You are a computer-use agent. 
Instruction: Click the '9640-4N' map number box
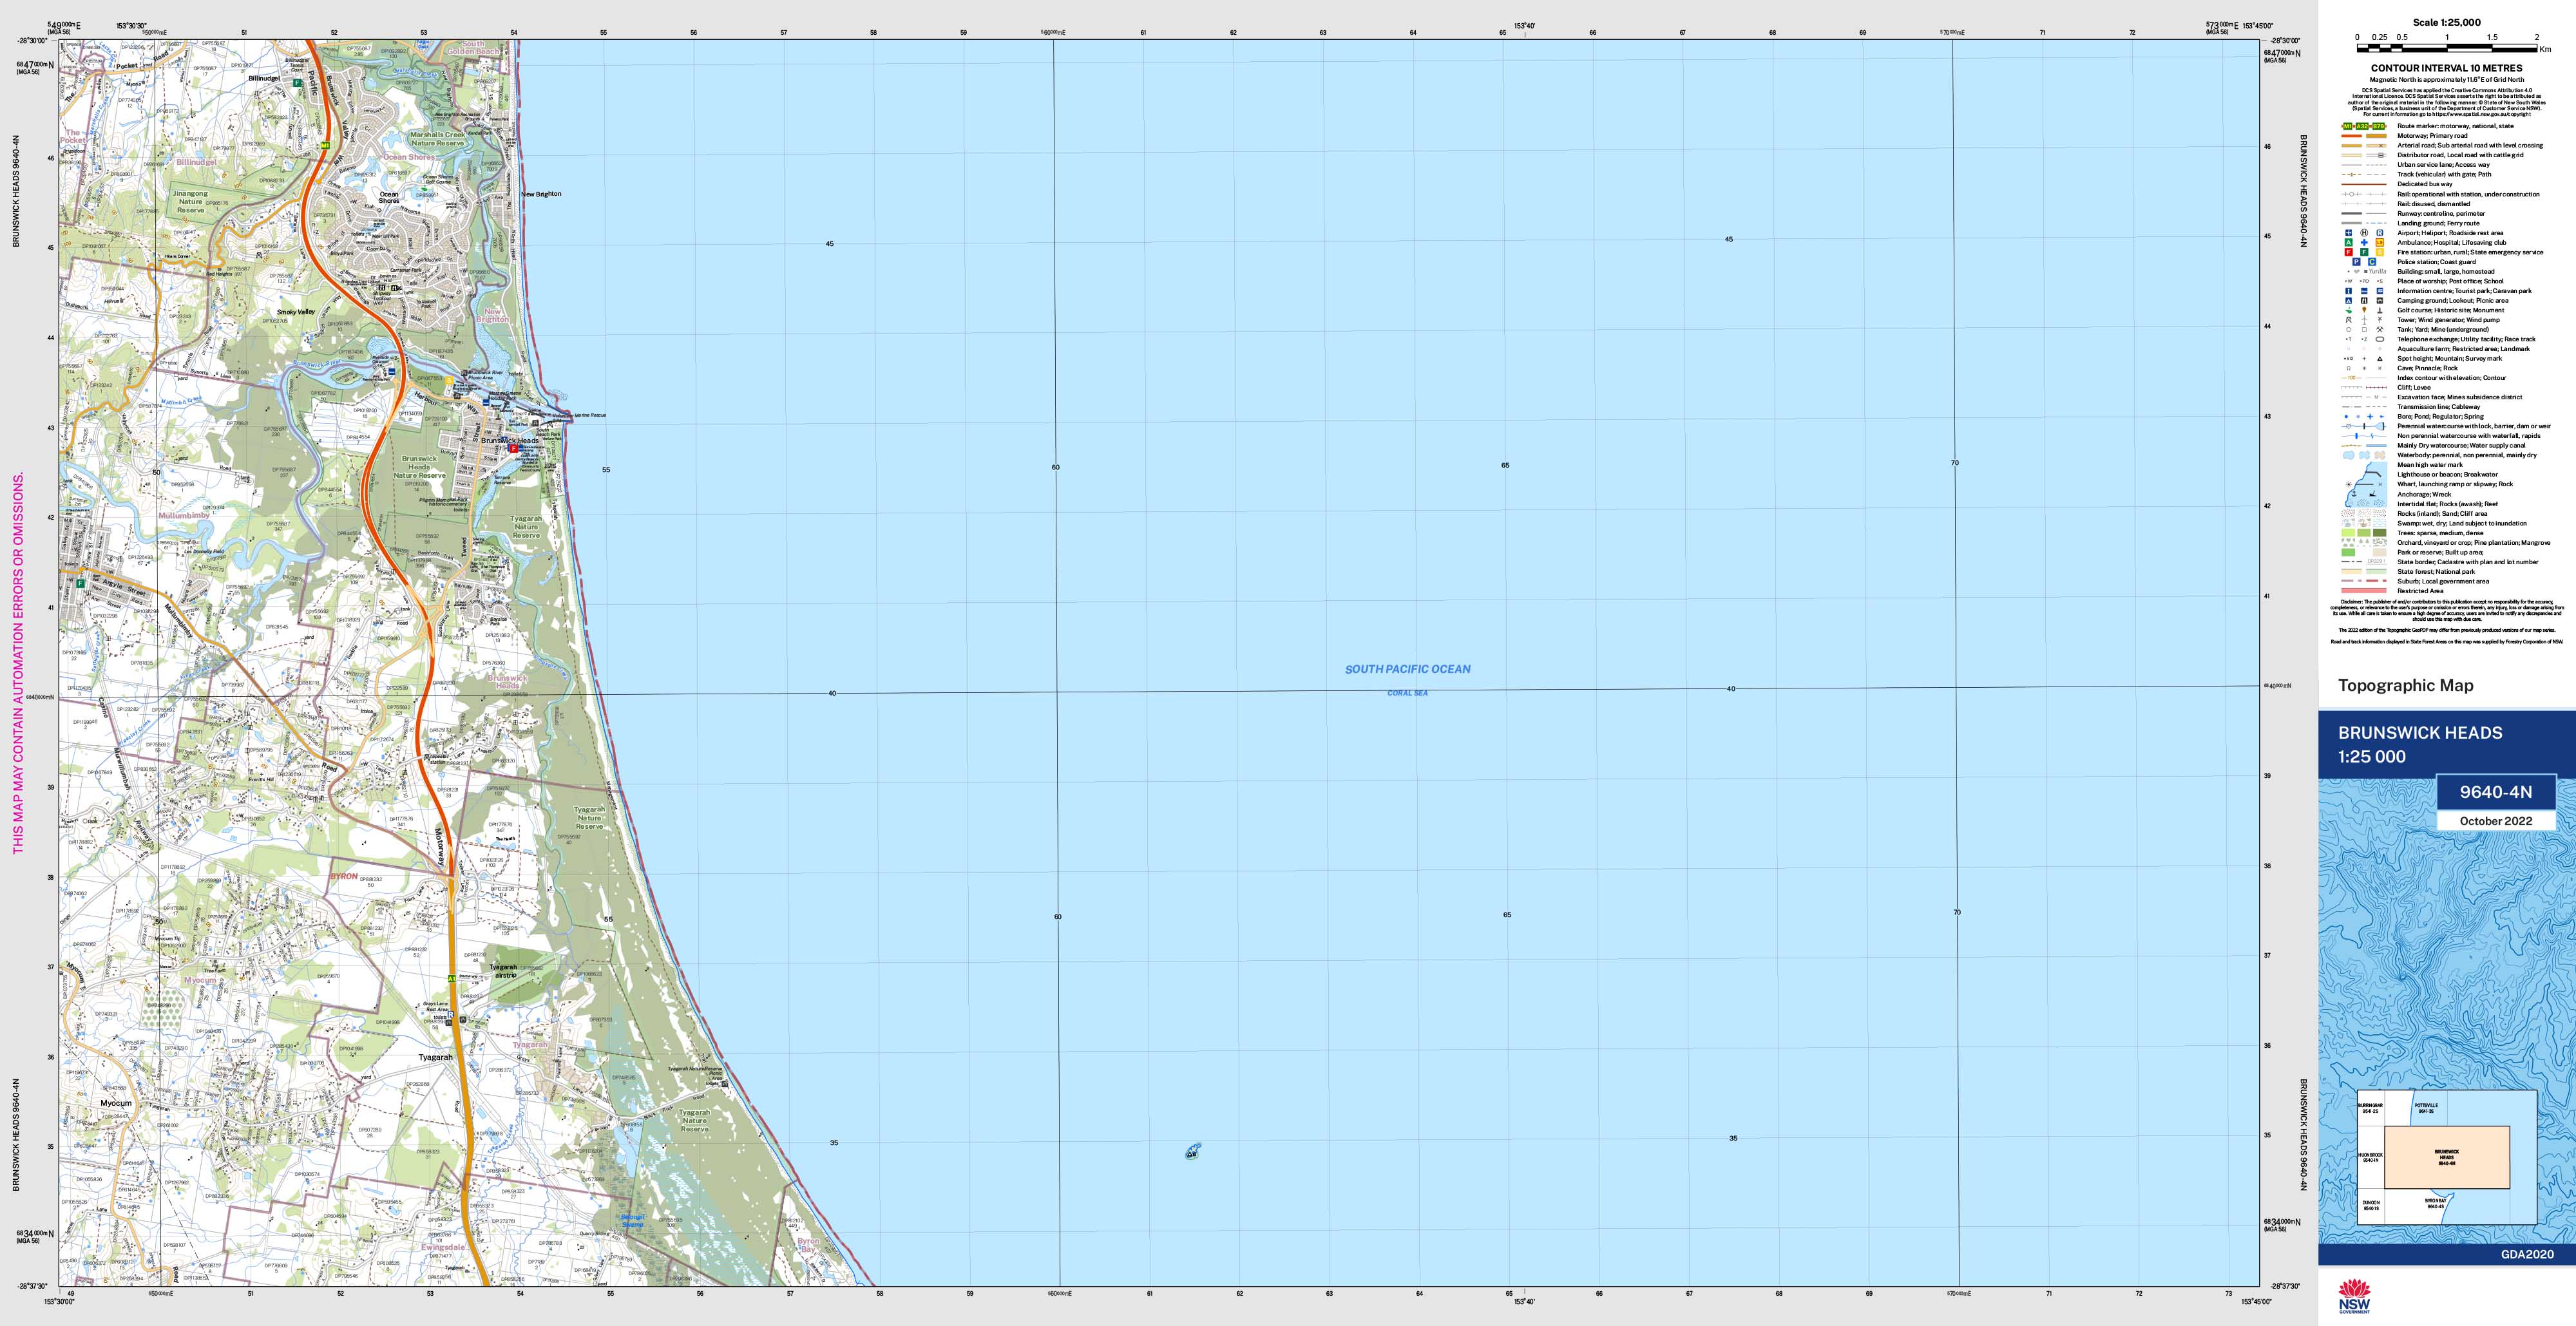coord(2496,792)
